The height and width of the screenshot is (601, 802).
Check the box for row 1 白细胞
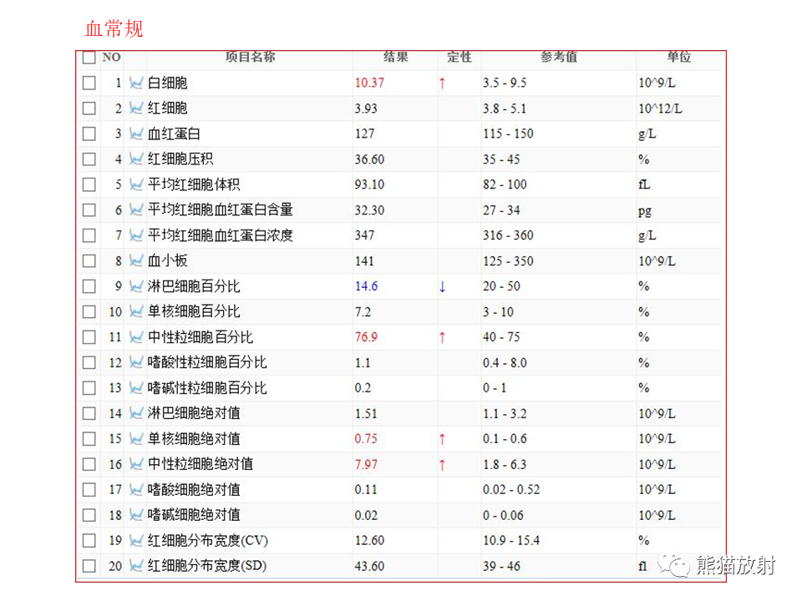(x=89, y=83)
